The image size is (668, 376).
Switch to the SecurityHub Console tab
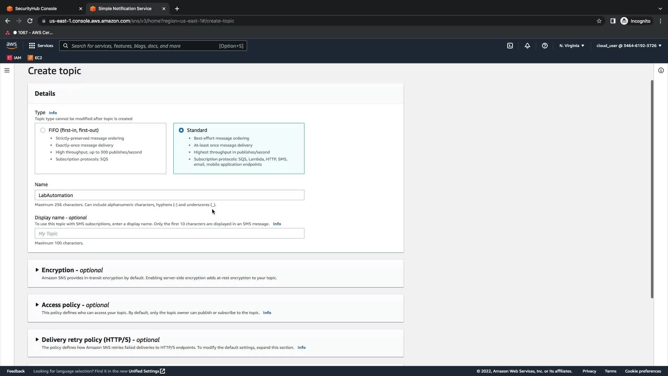coord(36,8)
